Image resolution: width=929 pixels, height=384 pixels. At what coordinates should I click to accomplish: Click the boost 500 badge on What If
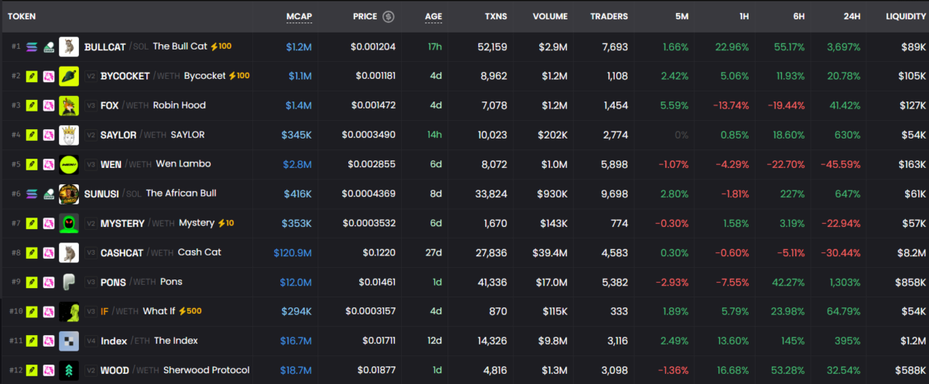click(x=190, y=311)
